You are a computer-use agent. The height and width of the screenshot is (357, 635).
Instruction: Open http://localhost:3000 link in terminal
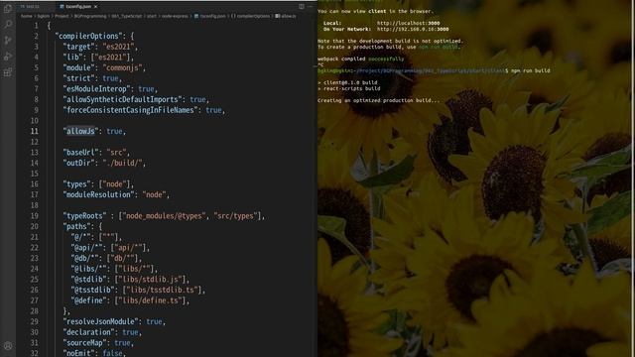(x=408, y=24)
